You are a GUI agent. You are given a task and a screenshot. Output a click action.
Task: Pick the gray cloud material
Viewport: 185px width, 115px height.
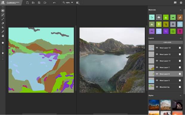pyautogui.click(x=159, y=17)
